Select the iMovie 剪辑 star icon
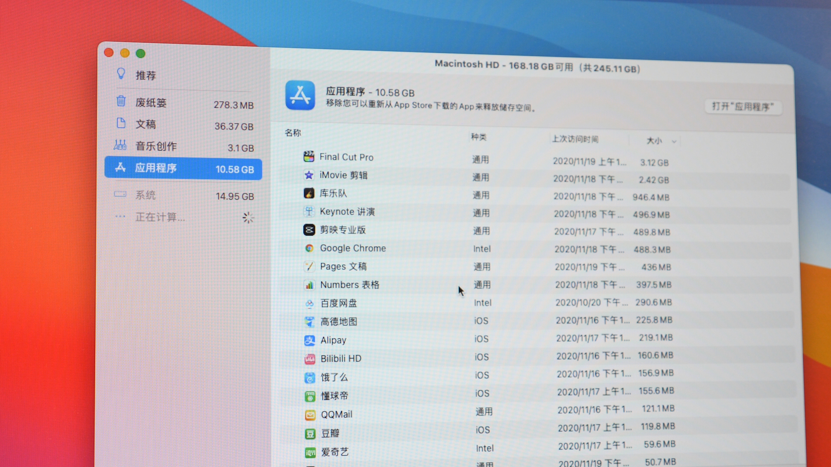The height and width of the screenshot is (467, 831). 309,175
